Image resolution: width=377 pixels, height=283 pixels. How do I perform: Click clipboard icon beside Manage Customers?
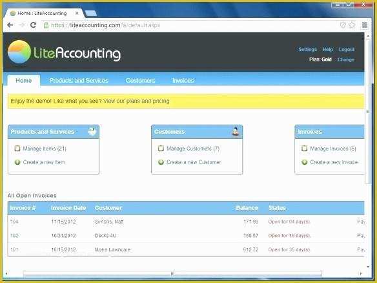click(x=161, y=148)
